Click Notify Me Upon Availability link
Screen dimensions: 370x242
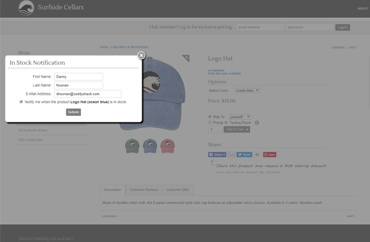coord(225,73)
